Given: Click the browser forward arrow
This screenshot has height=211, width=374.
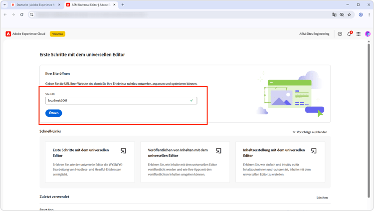Looking at the screenshot, I should click(x=13, y=15).
